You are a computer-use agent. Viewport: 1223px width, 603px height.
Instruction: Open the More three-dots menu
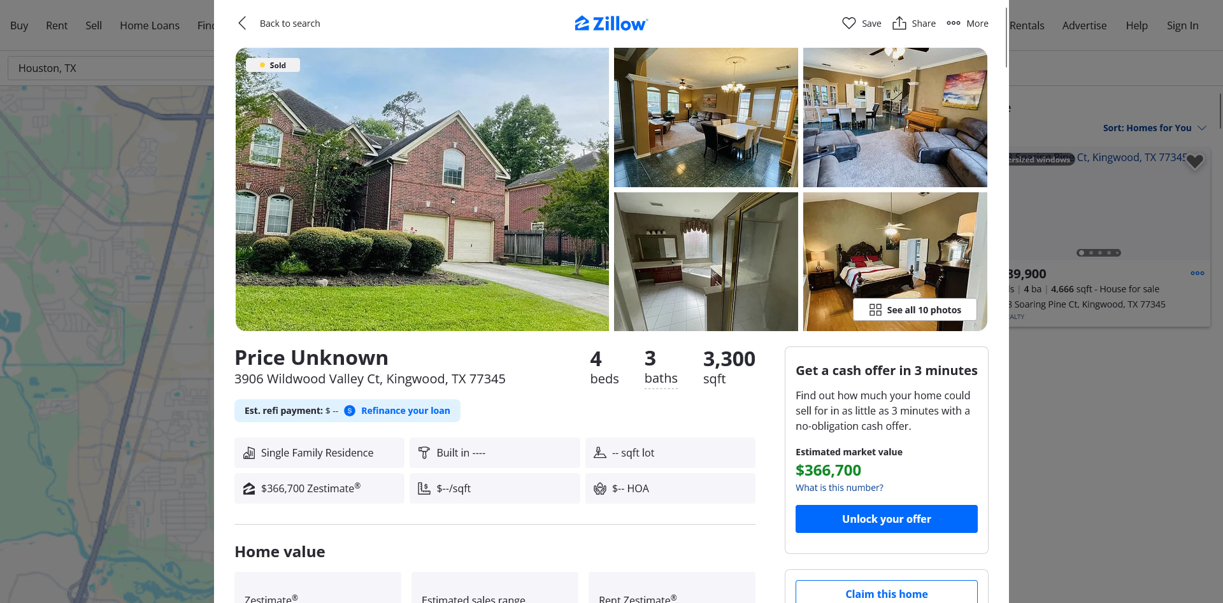[x=954, y=24]
